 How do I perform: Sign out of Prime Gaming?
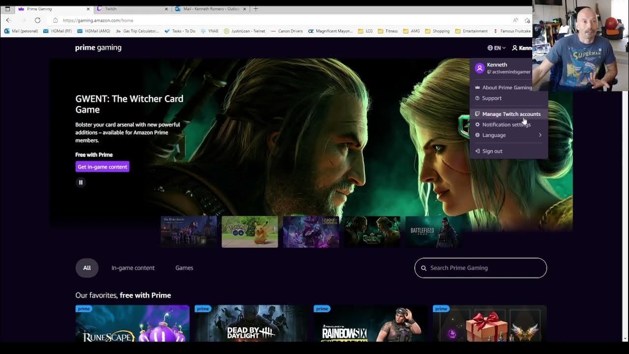(492, 151)
